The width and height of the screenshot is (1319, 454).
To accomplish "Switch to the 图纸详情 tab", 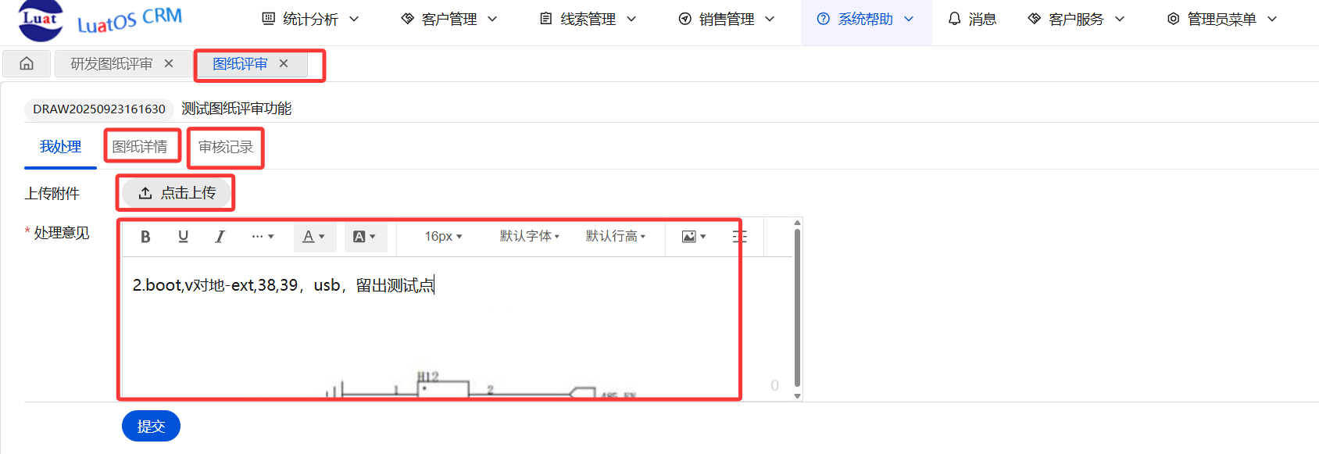I will pyautogui.click(x=140, y=147).
